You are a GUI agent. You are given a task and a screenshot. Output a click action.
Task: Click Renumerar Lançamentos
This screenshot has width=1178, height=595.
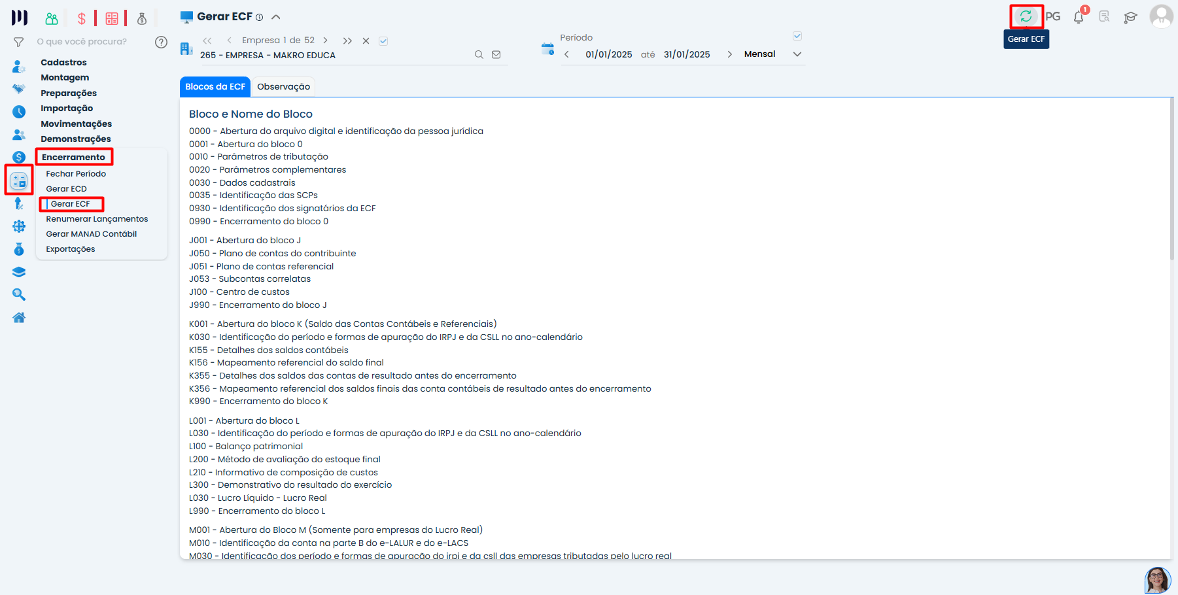click(96, 218)
